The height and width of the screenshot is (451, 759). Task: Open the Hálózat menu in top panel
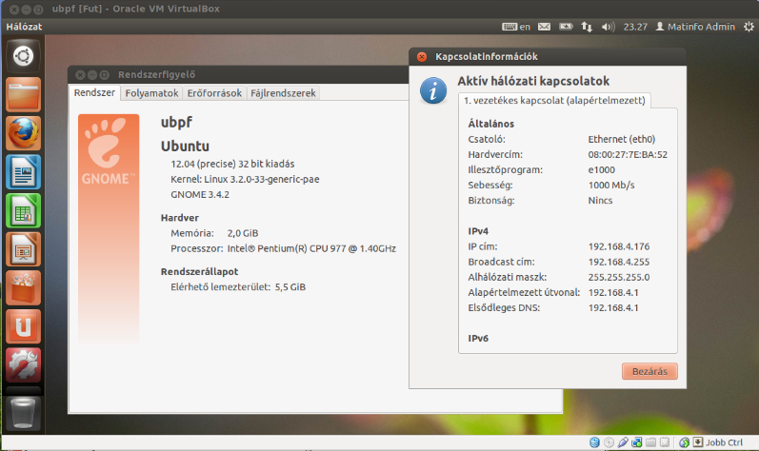(x=24, y=27)
